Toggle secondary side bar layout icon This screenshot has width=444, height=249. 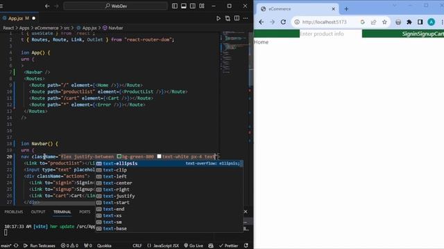click(193, 6)
